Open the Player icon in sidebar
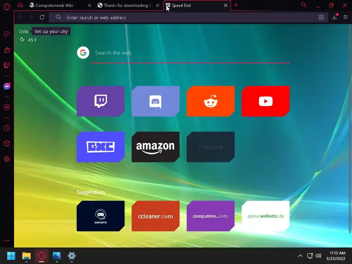The image size is (352, 264). (x=7, y=107)
